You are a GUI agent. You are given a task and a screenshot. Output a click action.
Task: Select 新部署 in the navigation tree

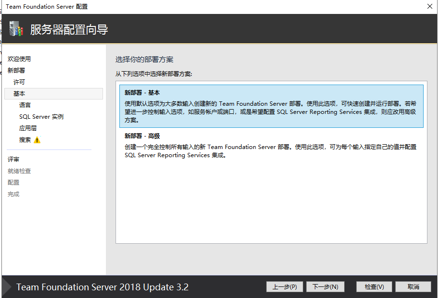[16, 71]
